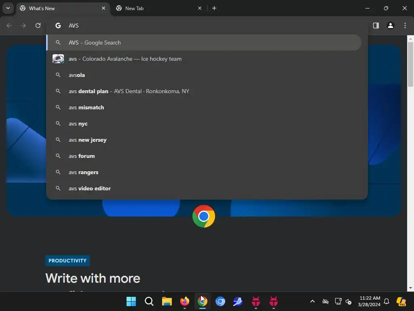Open a new tab with plus button
Image resolution: width=414 pixels, height=311 pixels.
[214, 8]
